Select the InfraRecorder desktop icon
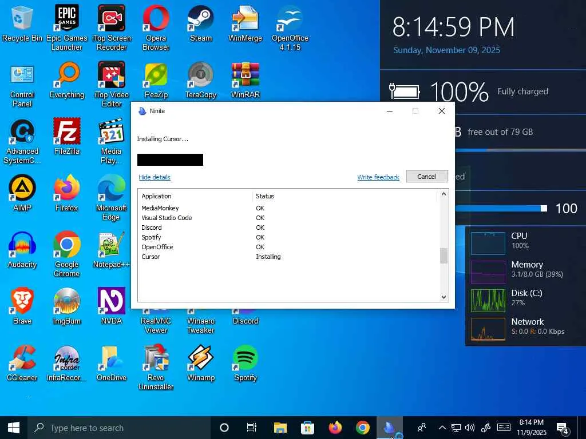Viewport: 586px width, 439px height. tap(66, 363)
